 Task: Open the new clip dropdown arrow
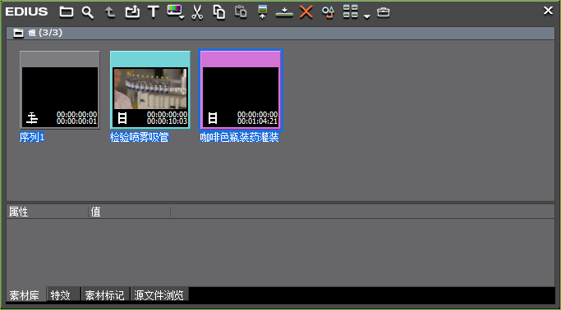click(x=182, y=16)
